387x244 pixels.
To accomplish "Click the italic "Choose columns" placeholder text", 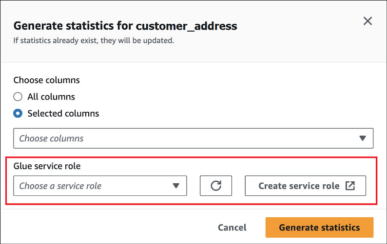I will pyautogui.click(x=51, y=139).
